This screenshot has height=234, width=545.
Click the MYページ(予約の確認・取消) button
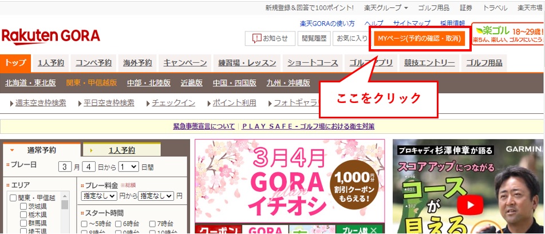coord(419,38)
